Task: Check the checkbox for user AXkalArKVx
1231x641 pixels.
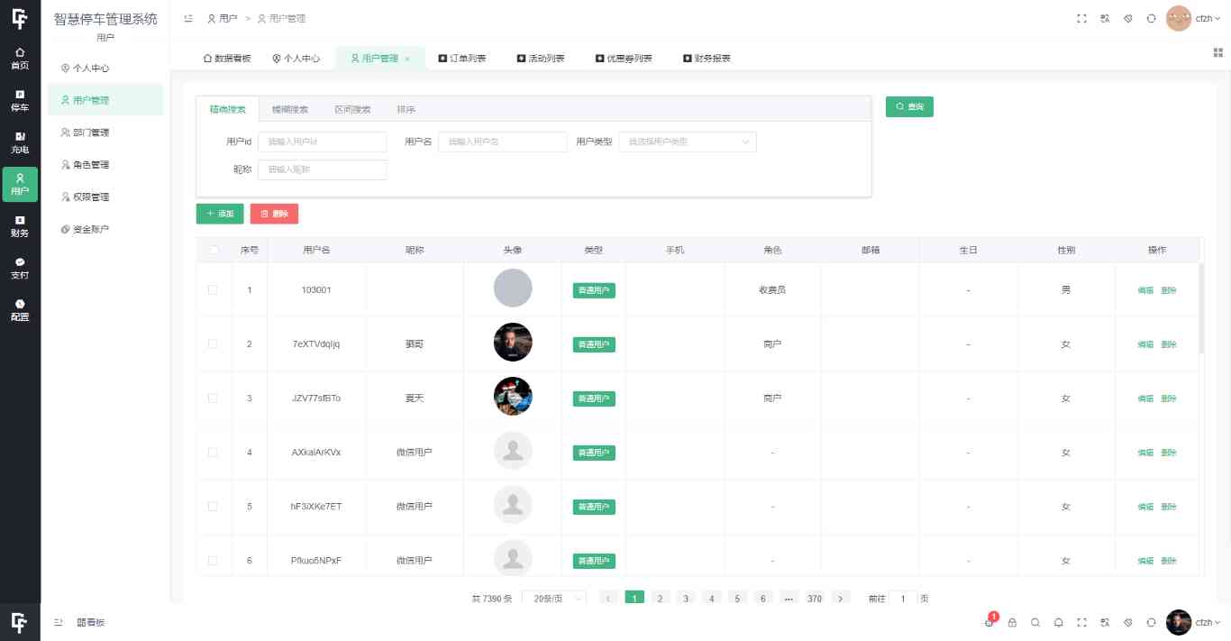Action: click(x=213, y=452)
